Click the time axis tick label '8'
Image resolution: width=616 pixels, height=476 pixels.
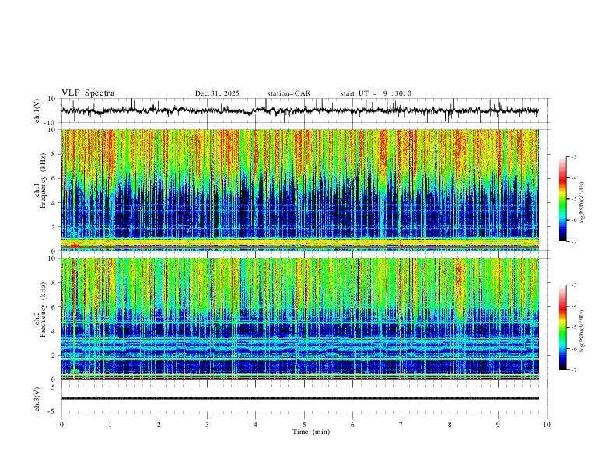point(450,425)
